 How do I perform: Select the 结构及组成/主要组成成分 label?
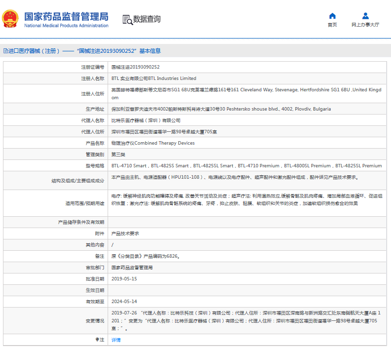click(x=78, y=181)
